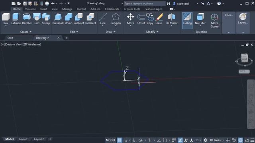Open the Autodesk App Store cart
255x143 pixels.
(x=203, y=4)
